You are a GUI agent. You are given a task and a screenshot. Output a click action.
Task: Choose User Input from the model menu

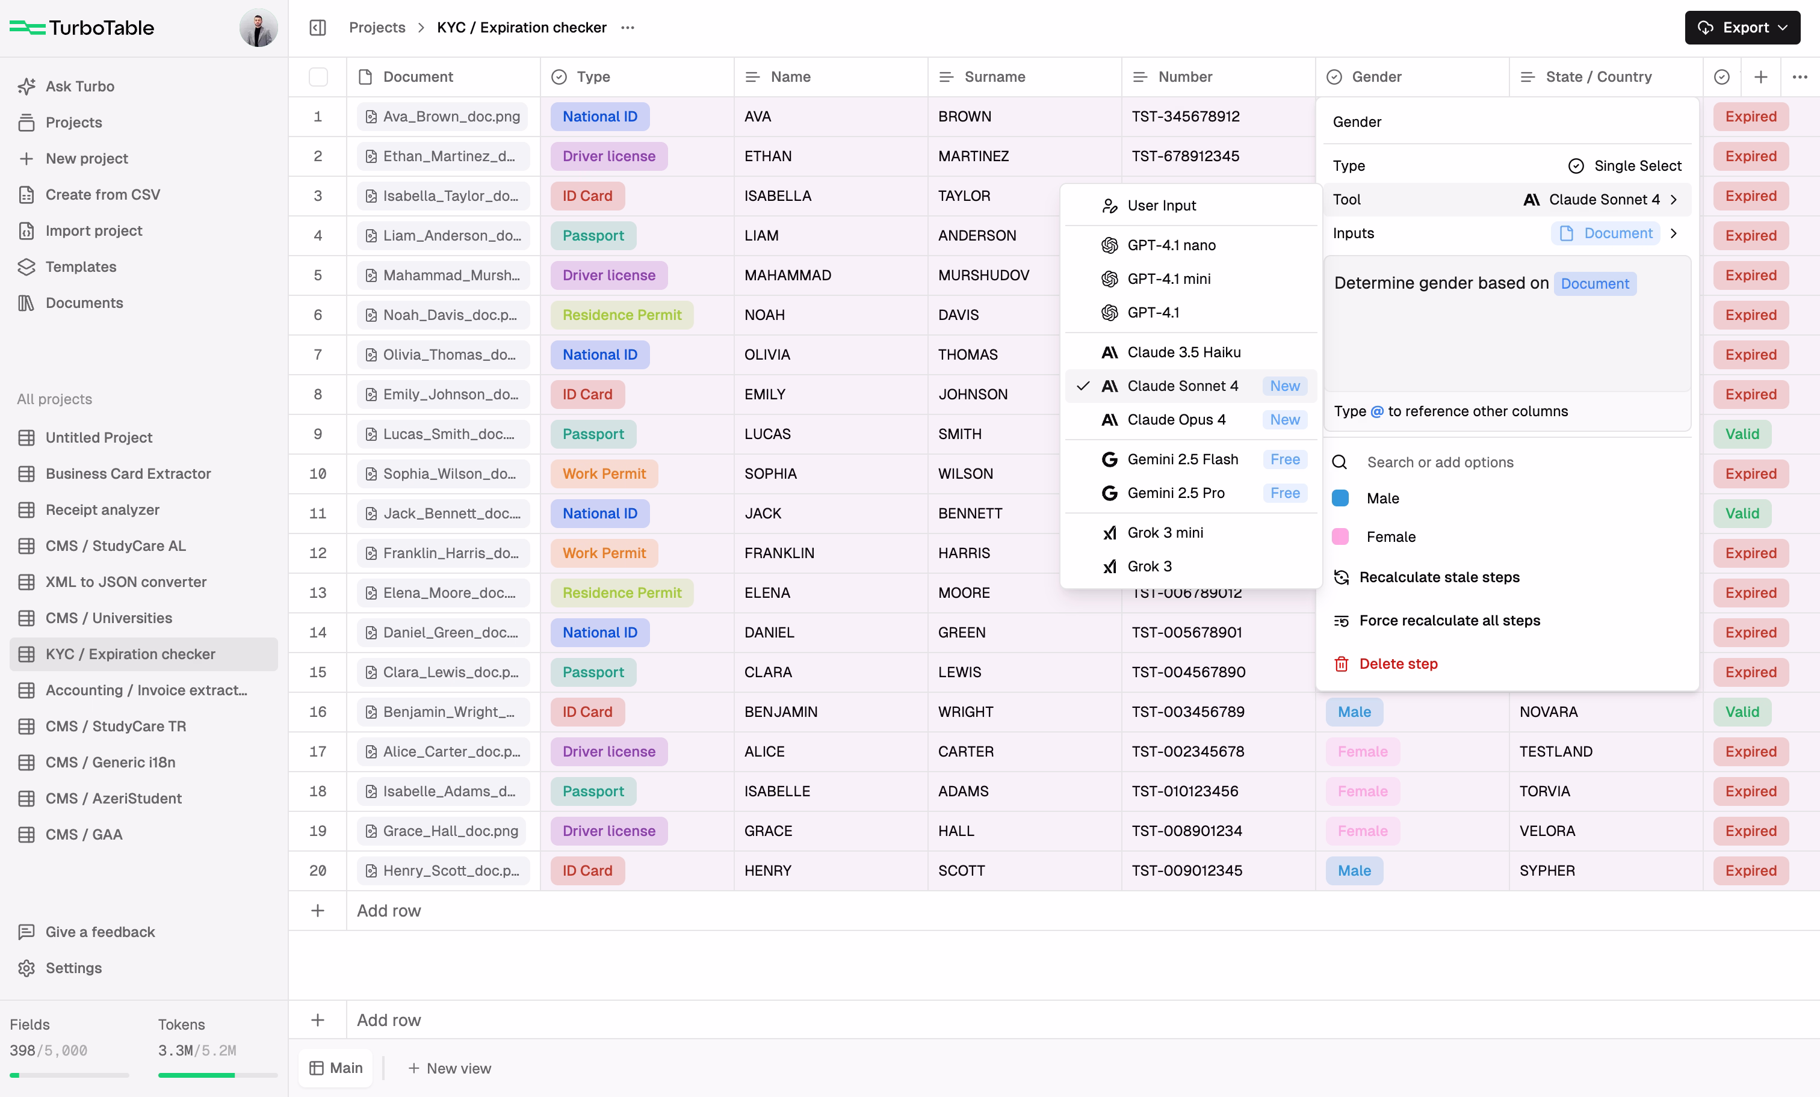(1162, 205)
